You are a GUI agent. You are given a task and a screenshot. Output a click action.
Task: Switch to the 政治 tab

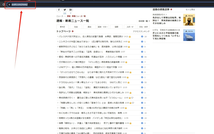tap(89, 27)
